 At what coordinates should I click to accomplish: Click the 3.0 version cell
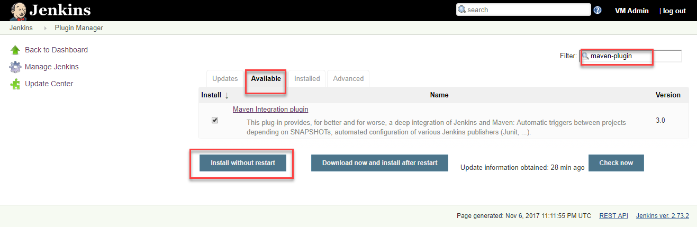[x=660, y=121]
